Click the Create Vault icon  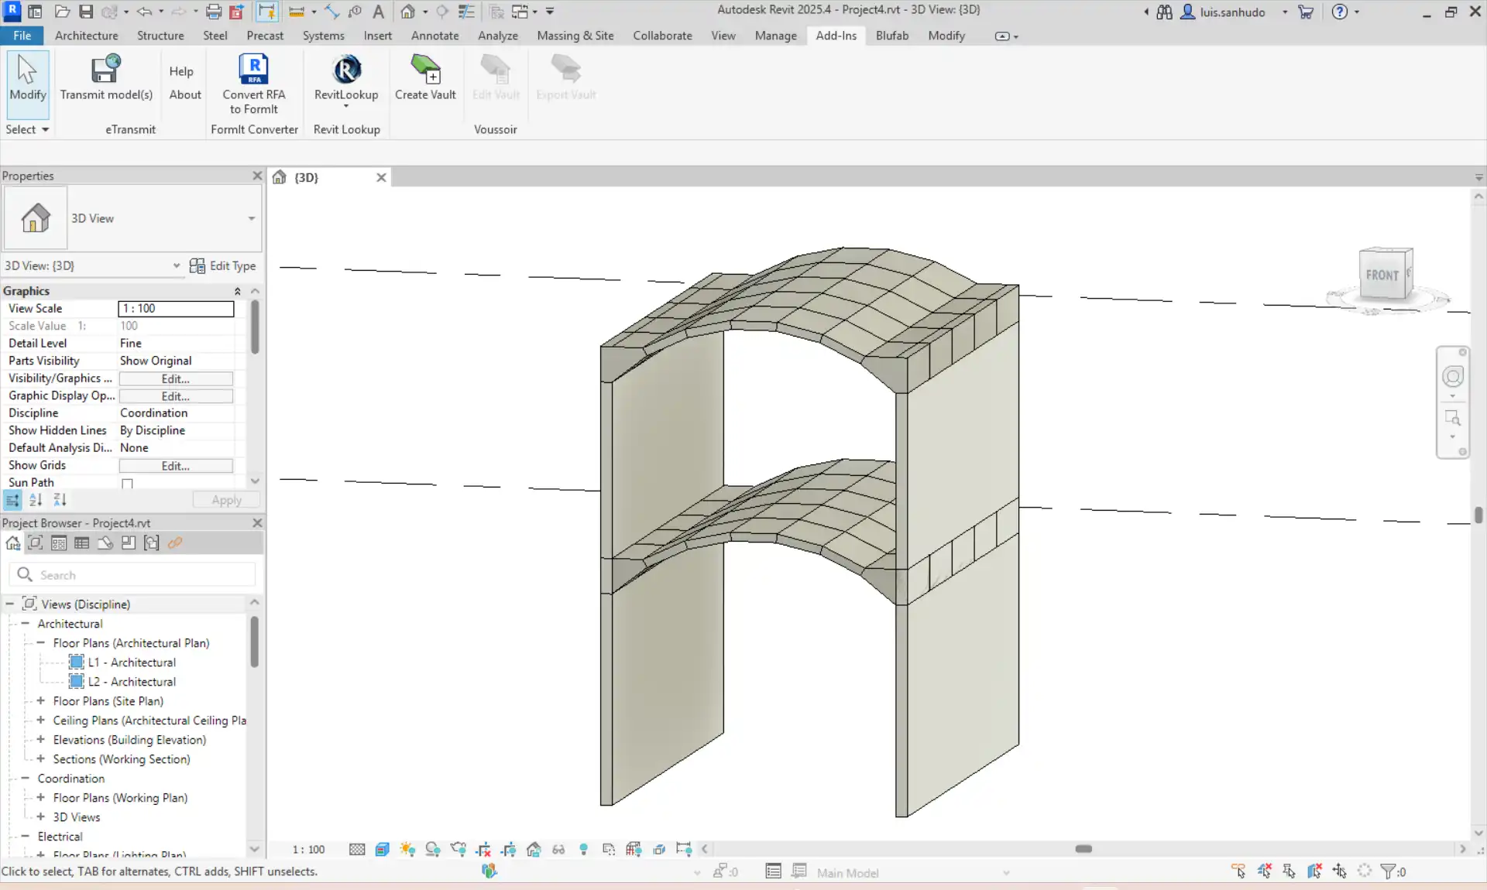pos(425,70)
